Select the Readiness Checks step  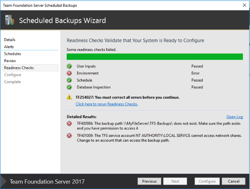pos(19,68)
